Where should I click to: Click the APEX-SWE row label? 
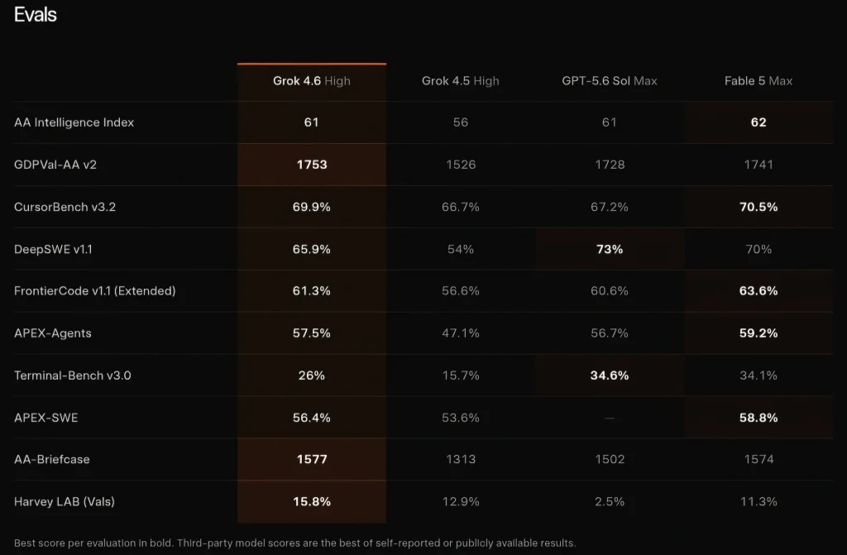(46, 418)
